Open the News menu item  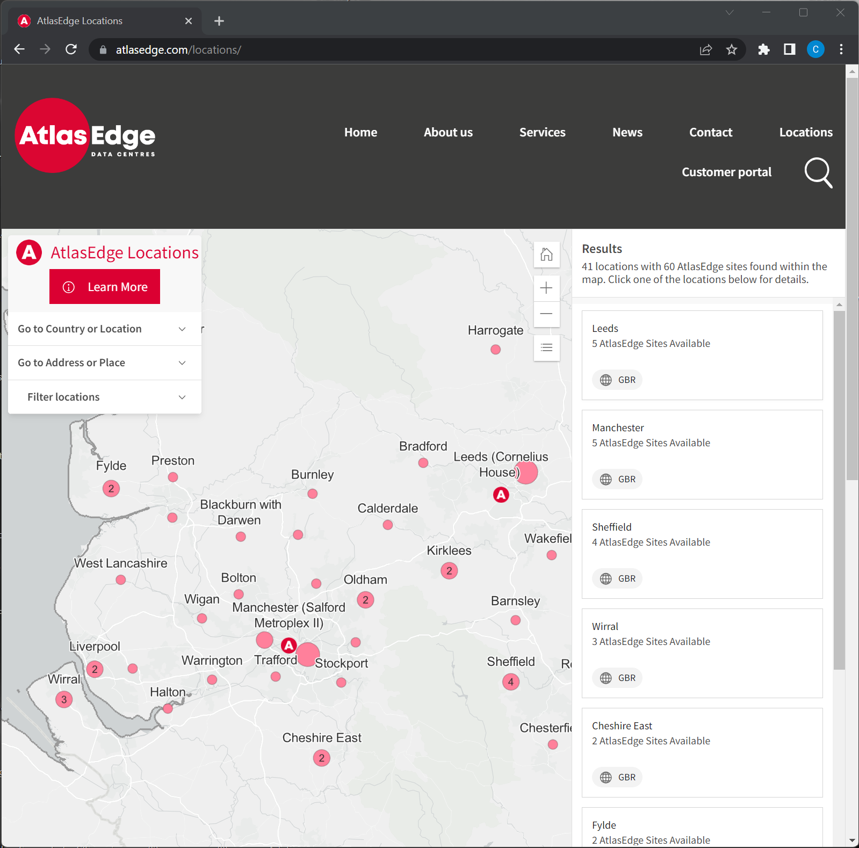click(x=627, y=132)
